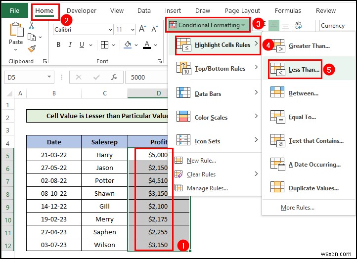The height and width of the screenshot is (259, 357).
Task: Toggle Underline formatting
Action: 82,45
